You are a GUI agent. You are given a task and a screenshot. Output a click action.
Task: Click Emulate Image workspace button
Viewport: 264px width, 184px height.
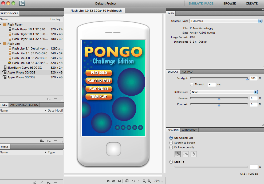(x=201, y=3)
